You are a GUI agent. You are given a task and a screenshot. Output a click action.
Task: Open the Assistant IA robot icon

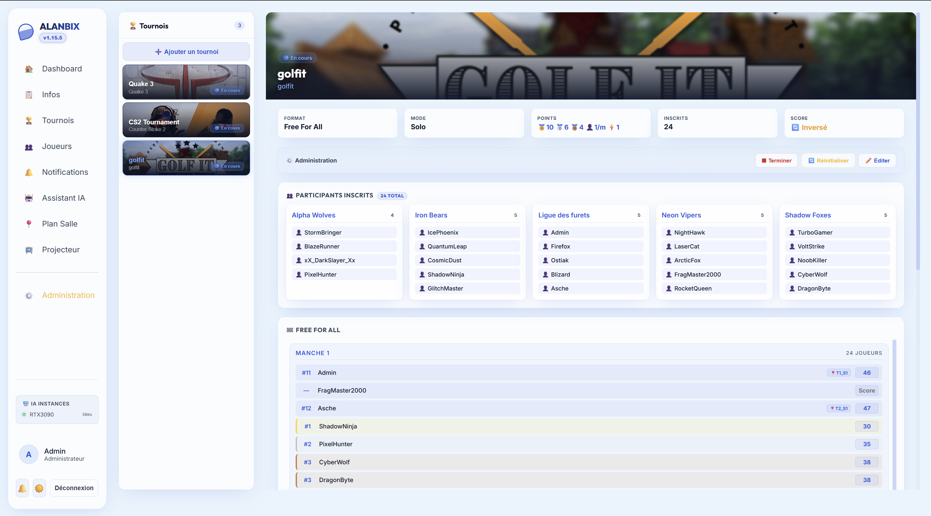[29, 198]
